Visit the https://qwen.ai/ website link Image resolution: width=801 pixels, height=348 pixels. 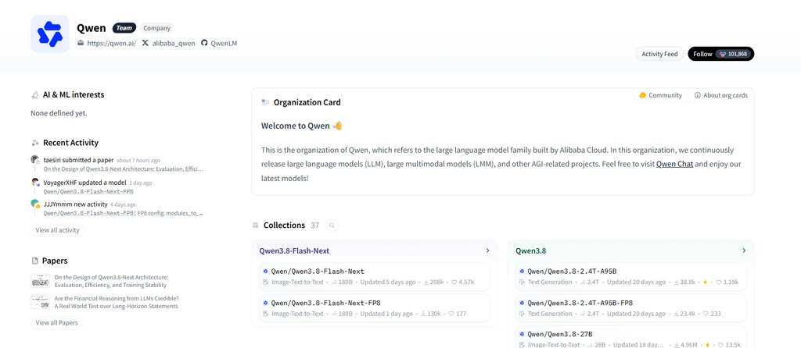pyautogui.click(x=106, y=44)
